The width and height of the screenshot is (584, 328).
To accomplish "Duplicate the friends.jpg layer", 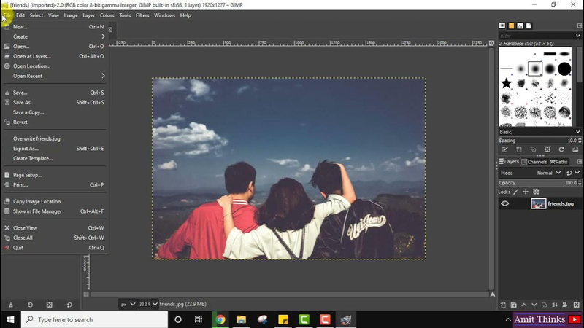I will click(x=544, y=305).
